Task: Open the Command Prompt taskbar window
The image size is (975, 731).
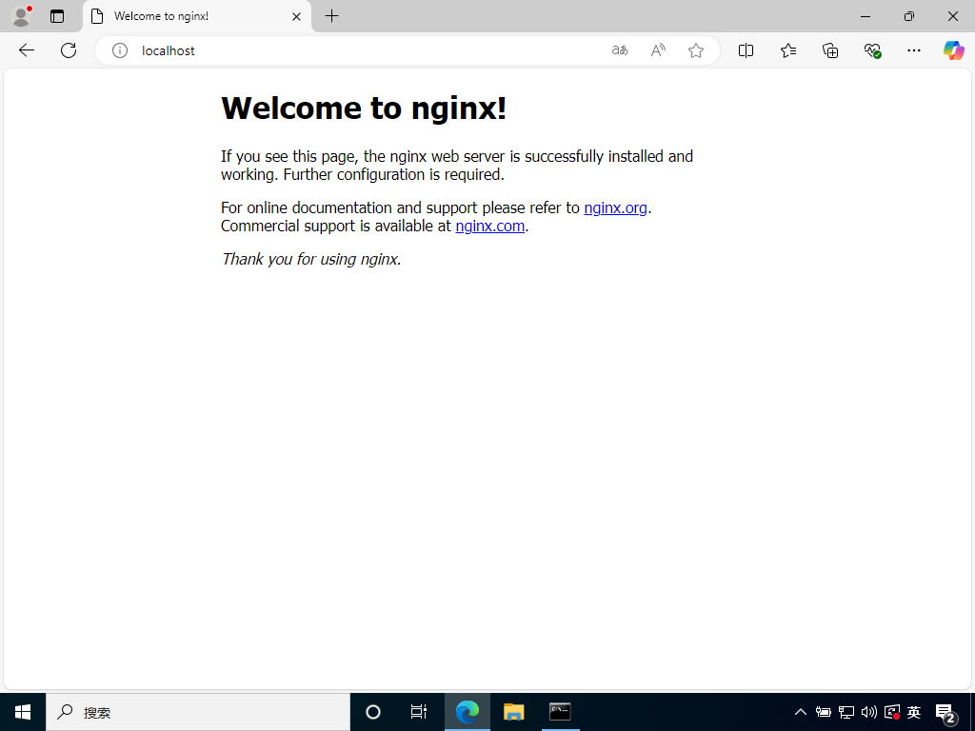Action: [560, 712]
